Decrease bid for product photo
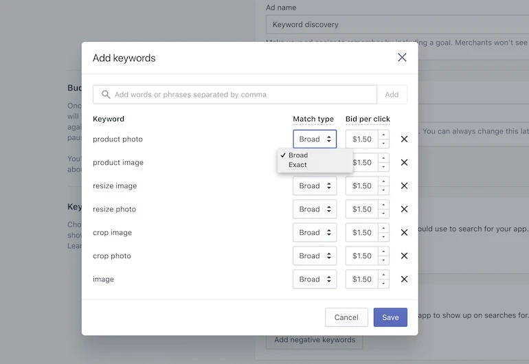 [383, 144]
